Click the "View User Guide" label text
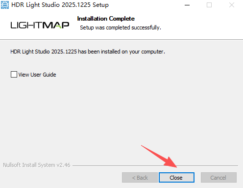243x188 pixels. (x=37, y=75)
